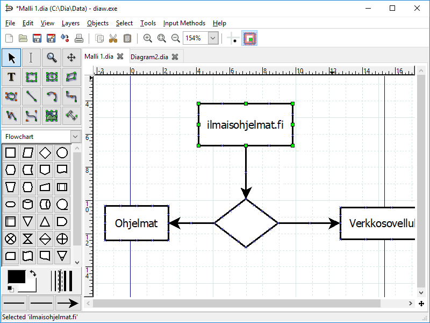Select the Arc tool
The height and width of the screenshot is (323, 430).
point(52,96)
